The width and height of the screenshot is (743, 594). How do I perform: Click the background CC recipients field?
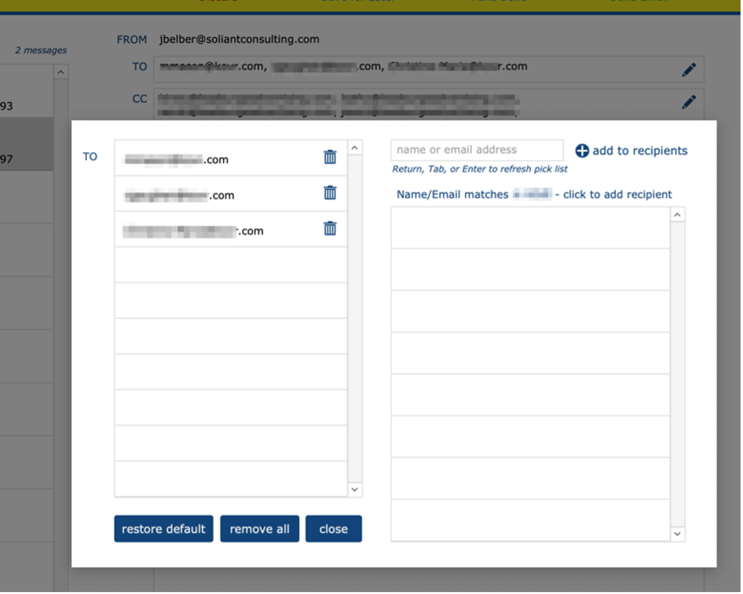(x=429, y=104)
